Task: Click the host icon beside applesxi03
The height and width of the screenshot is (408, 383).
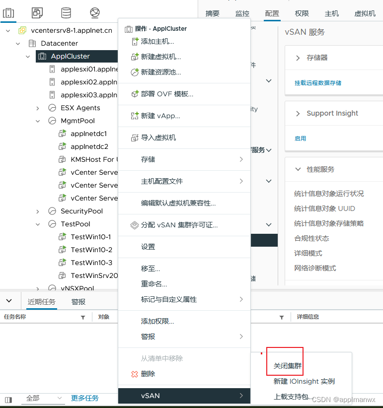Action: pyautogui.click(x=52, y=95)
